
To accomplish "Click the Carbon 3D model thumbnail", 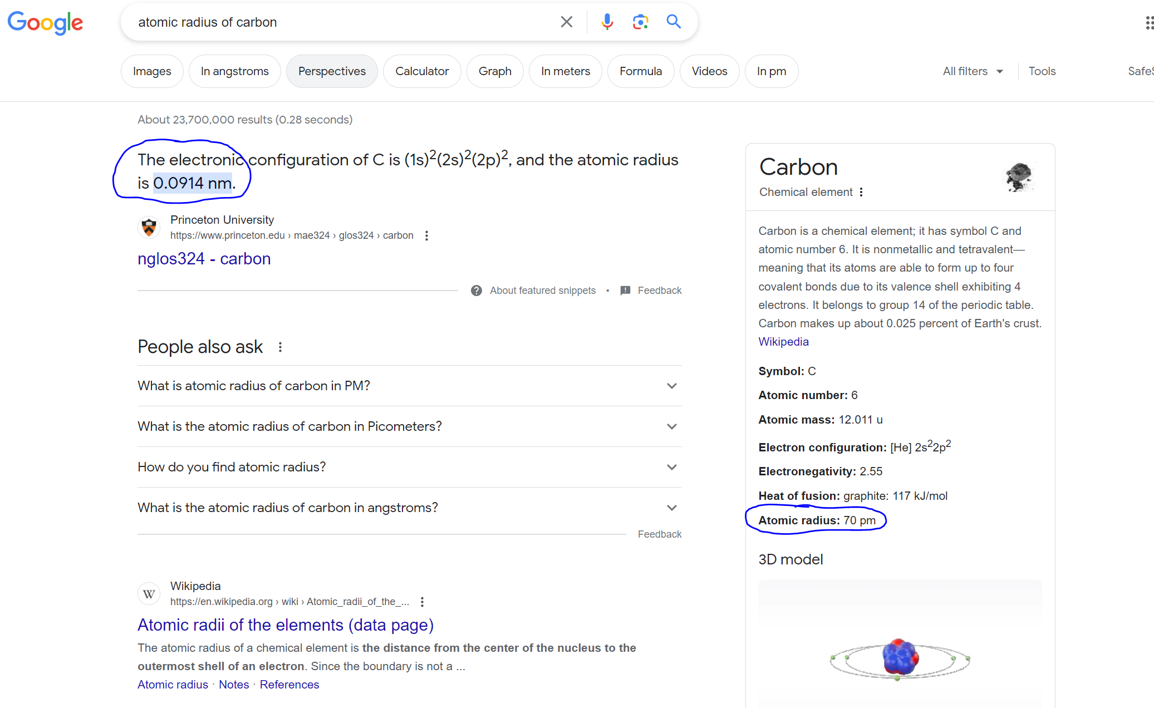I will [900, 657].
